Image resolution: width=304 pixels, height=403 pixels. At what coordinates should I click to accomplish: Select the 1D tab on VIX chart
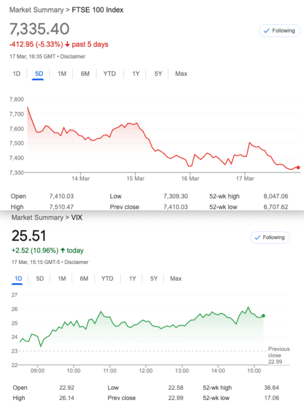coord(18,279)
